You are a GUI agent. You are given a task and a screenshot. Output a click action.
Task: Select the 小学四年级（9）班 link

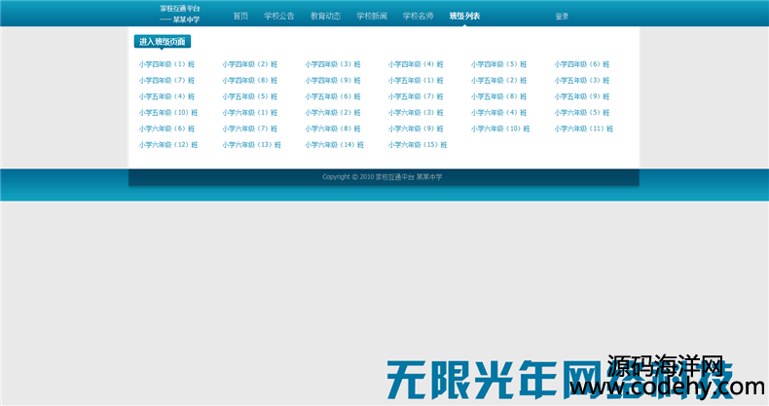click(333, 81)
